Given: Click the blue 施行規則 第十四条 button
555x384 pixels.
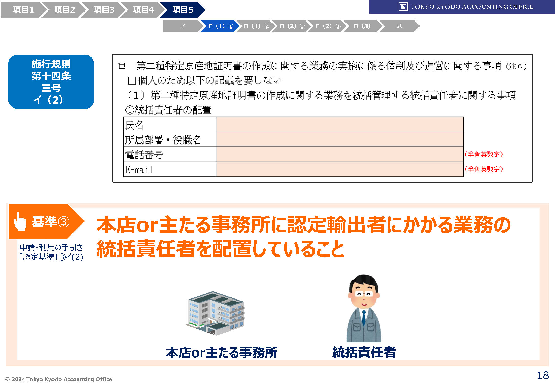Looking at the screenshot, I should (x=51, y=82).
